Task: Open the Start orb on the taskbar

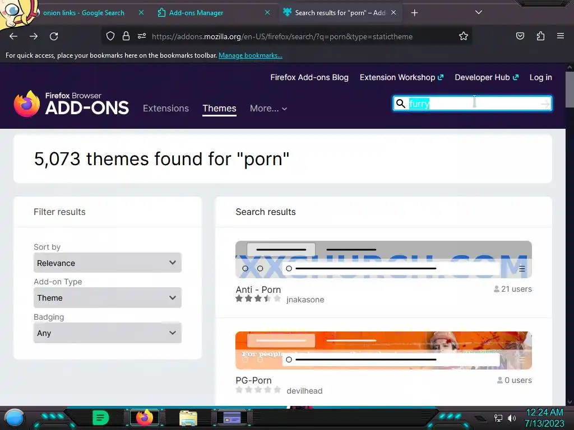Action: [x=15, y=418]
